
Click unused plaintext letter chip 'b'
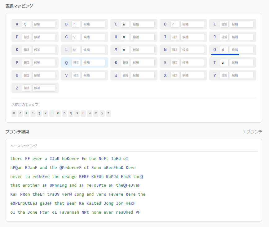point(14,113)
